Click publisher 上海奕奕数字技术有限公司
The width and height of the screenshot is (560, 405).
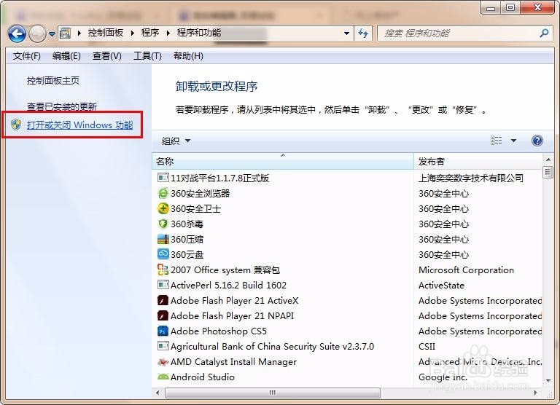[x=471, y=178]
